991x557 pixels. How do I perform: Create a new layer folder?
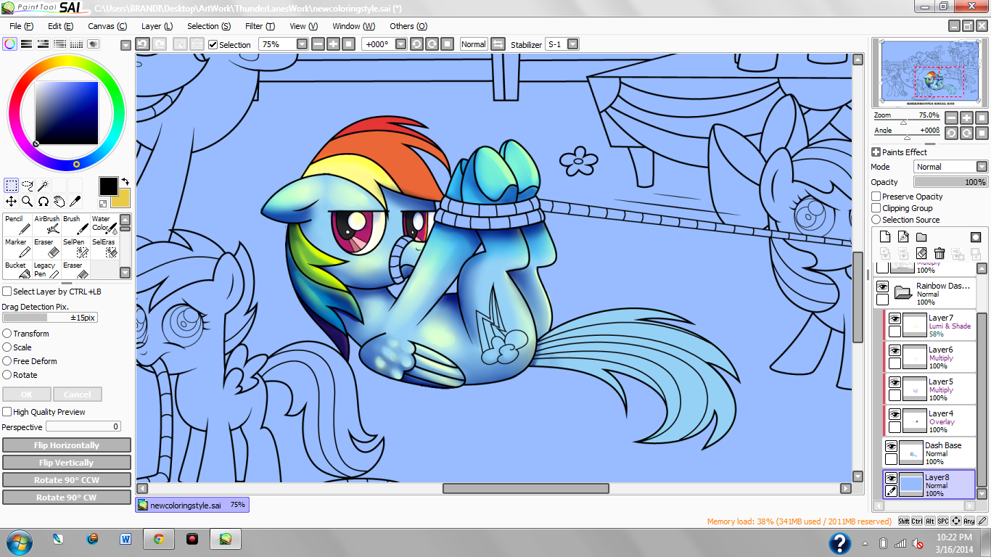921,237
